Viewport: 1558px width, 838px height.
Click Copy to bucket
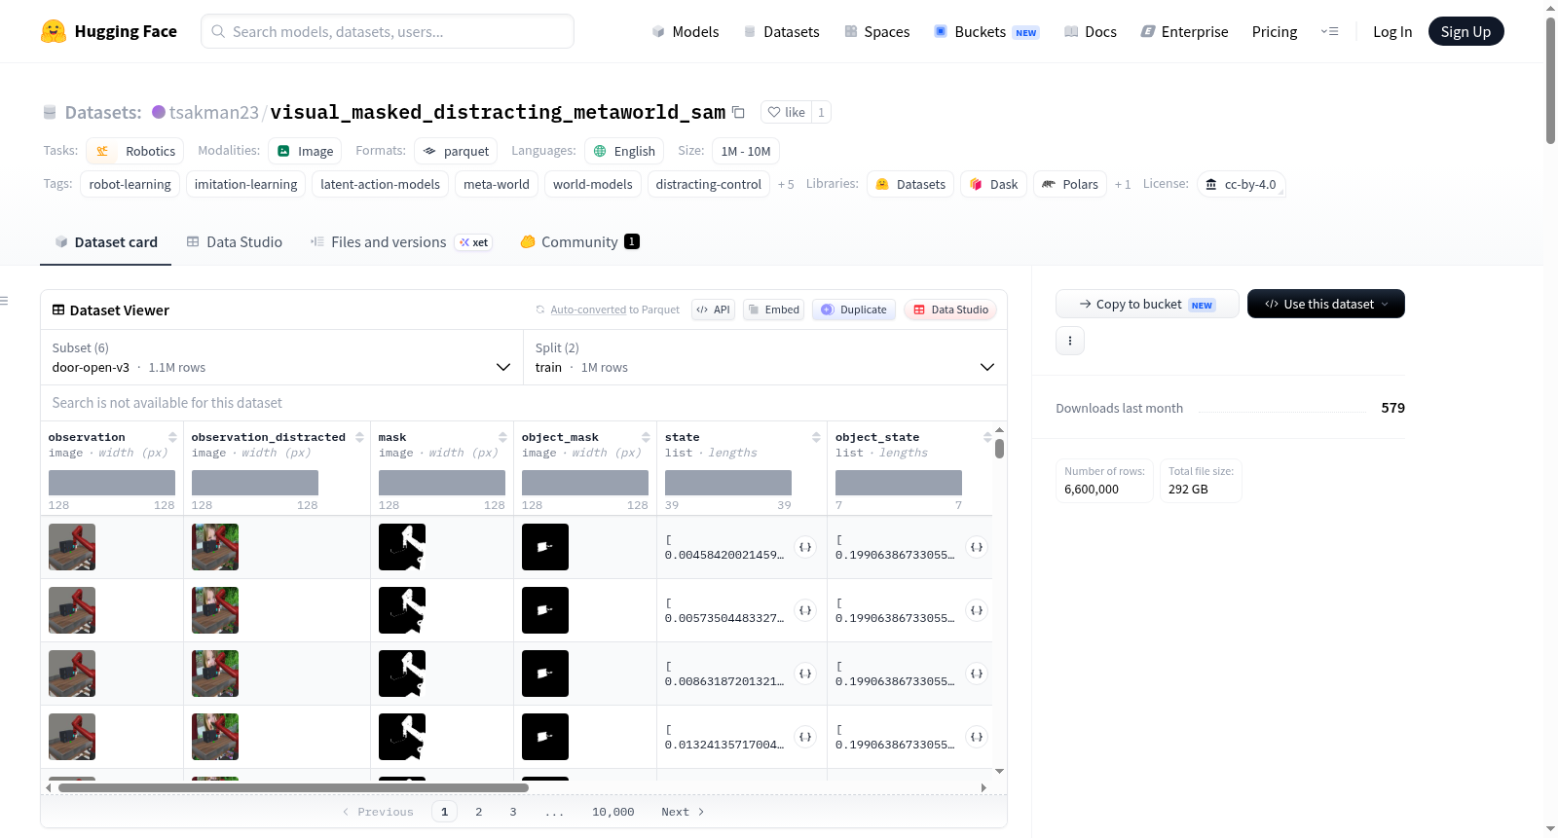click(1147, 304)
